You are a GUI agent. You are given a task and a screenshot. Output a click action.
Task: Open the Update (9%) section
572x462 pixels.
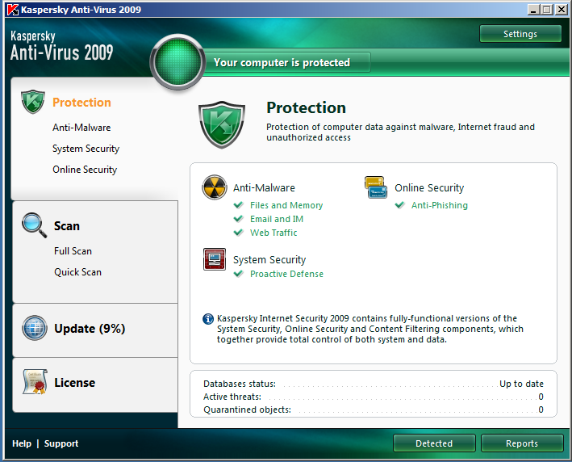pyautogui.click(x=90, y=329)
